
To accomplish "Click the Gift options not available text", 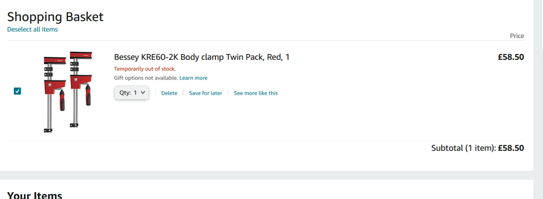I will (x=146, y=78).
